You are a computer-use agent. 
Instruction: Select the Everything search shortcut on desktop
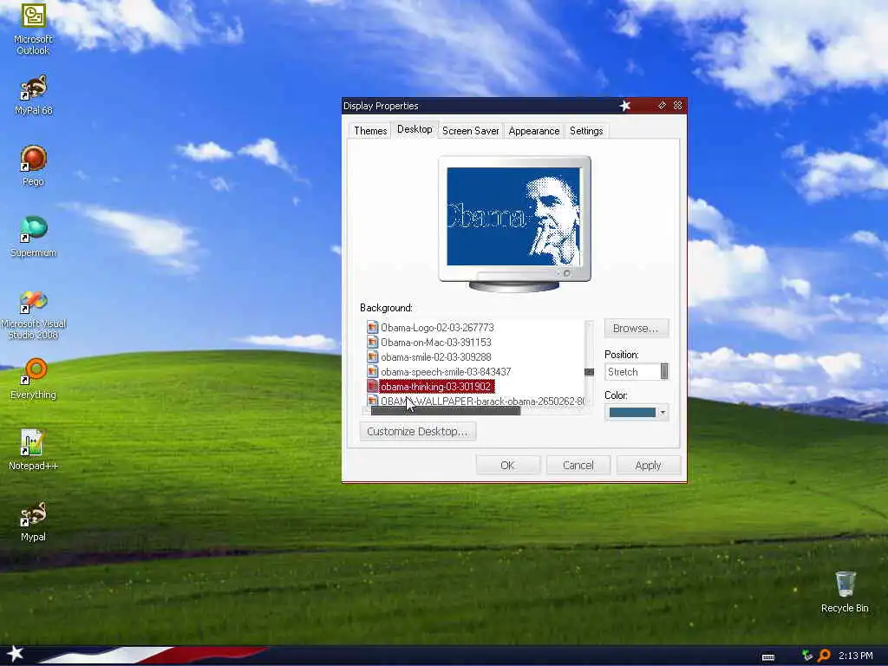[x=33, y=379]
